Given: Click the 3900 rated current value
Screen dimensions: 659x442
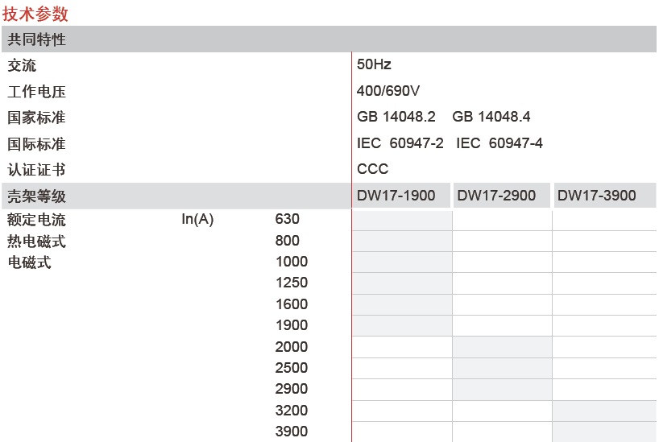Looking at the screenshot, I should [292, 431].
